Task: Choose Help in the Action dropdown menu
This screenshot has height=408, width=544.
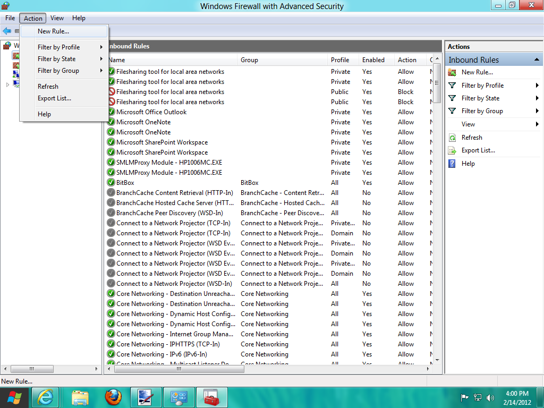Action: (x=64, y=114)
